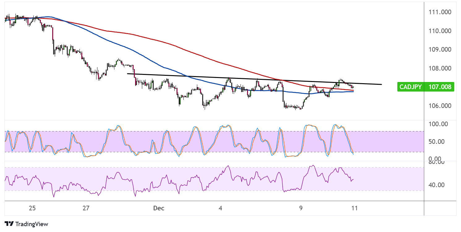This screenshot has height=232, width=461.
Task: Click the green CADJPY 107.008 price label
Action: 426,87
